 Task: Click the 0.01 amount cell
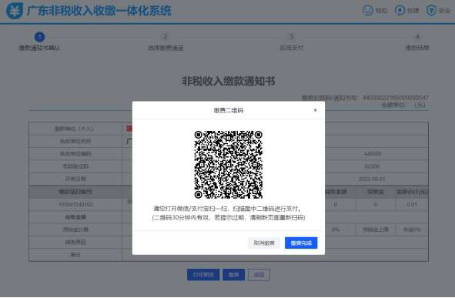pos(412,205)
